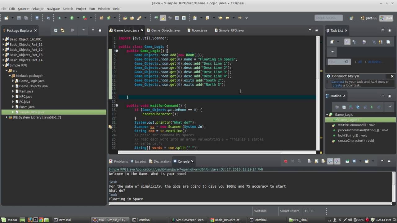
Task: Toggle Mark Occurrences highlighter in the toolbar
Action: click(x=163, y=18)
